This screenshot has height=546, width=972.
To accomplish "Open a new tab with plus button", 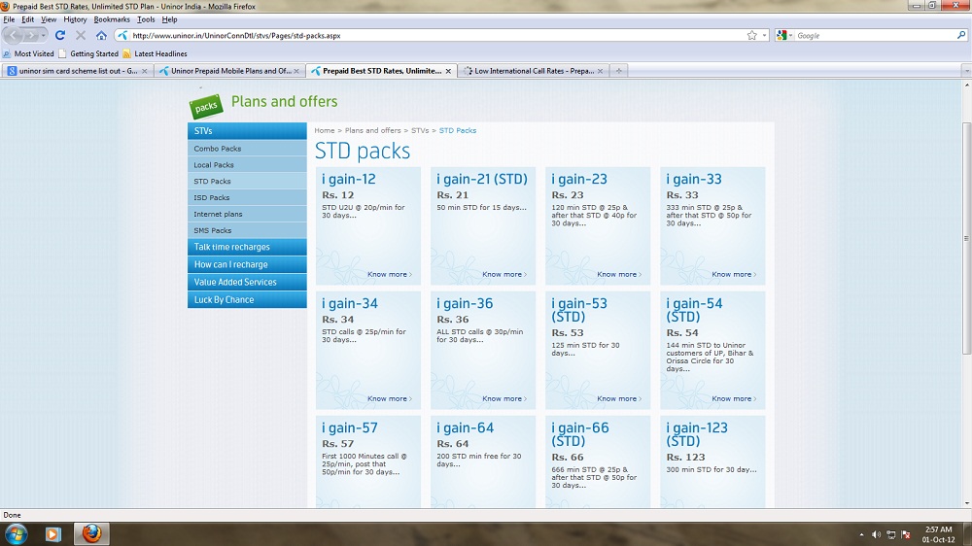I will pyautogui.click(x=618, y=71).
